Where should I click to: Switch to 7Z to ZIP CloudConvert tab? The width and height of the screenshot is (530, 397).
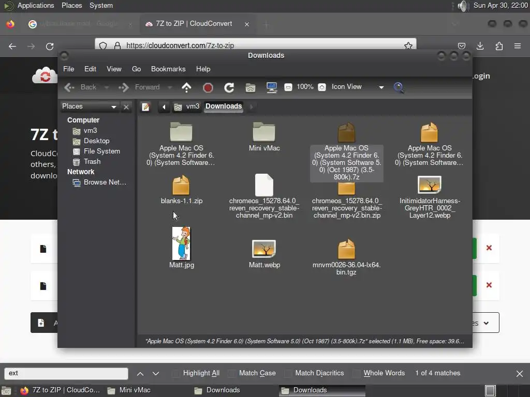[197, 24]
